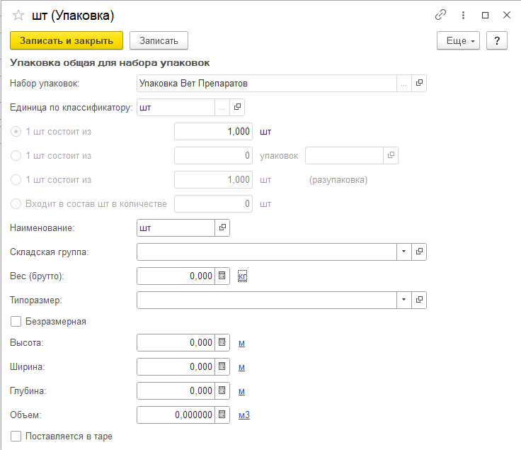This screenshot has height=450, width=521.
Task: Select the Входит в состав шт radio option
Action: tap(16, 204)
